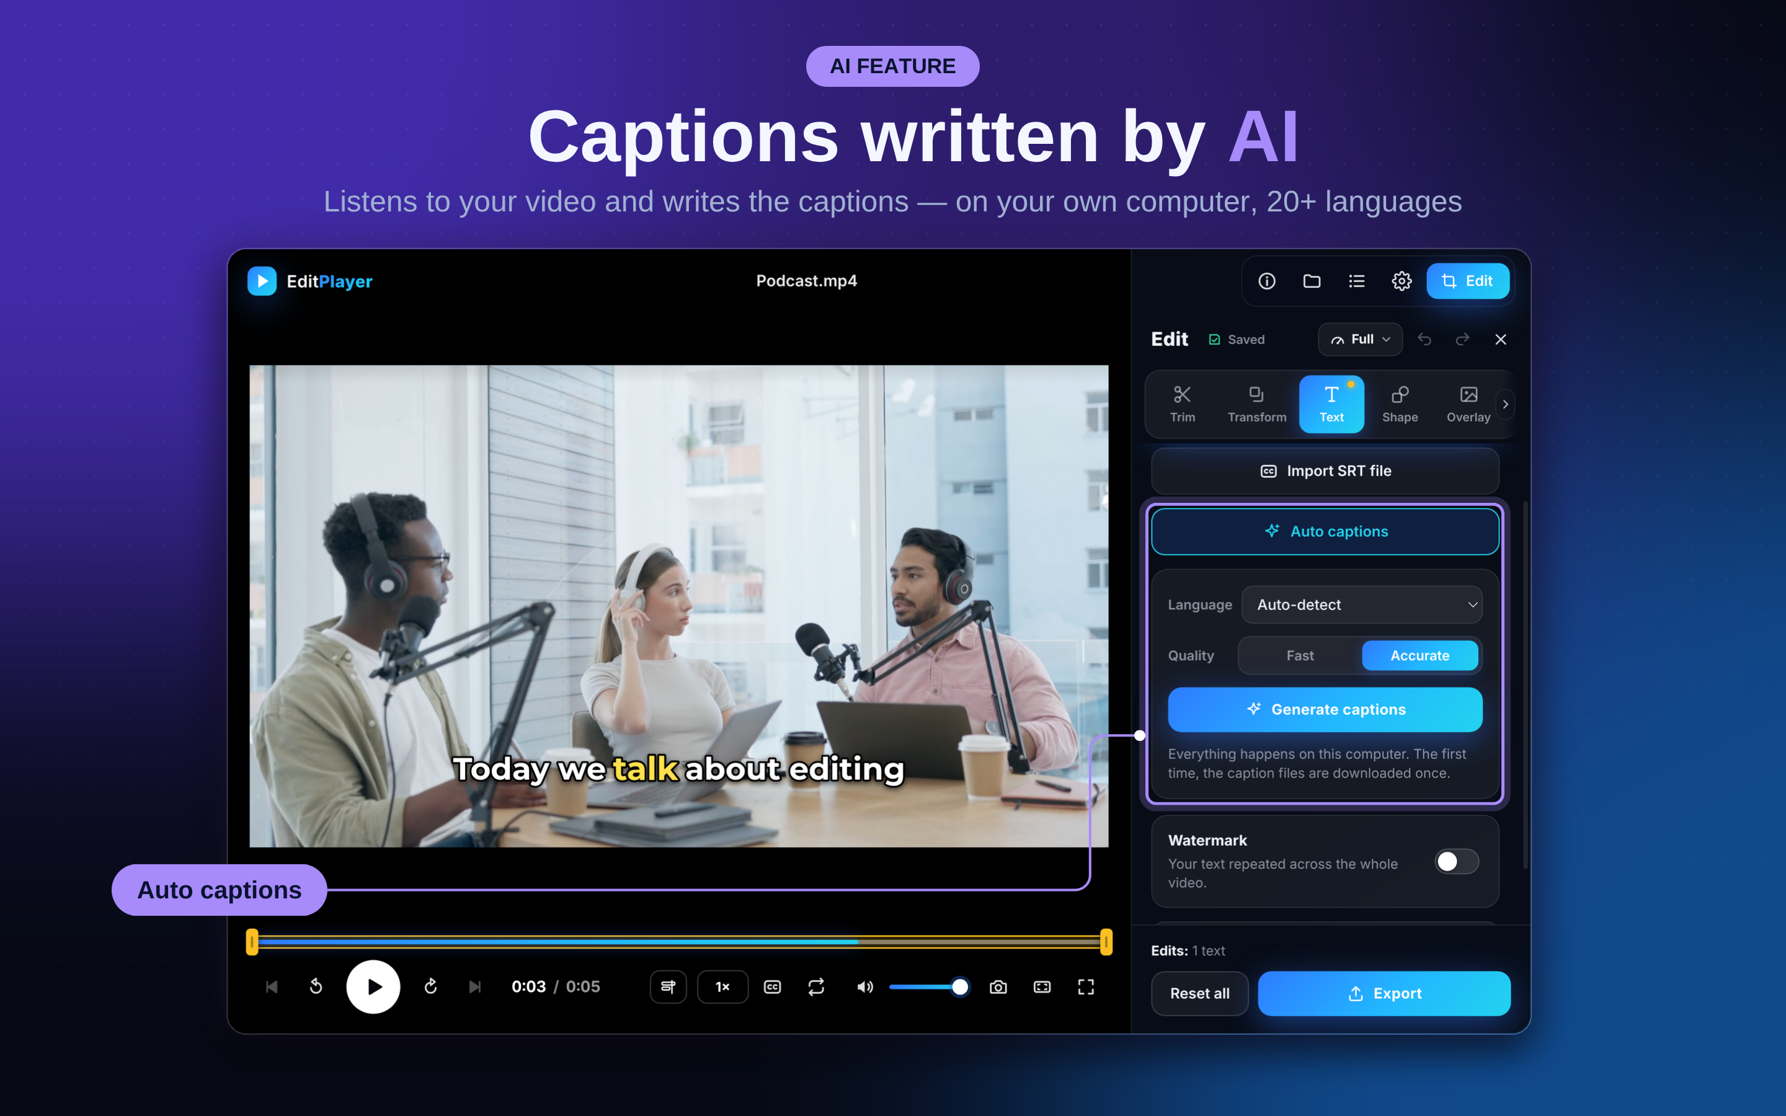Choose Fast quality

click(x=1300, y=655)
